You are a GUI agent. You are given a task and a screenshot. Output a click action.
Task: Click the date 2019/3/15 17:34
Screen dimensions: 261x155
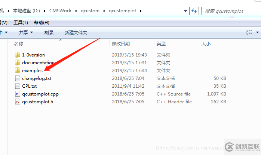(x=129, y=71)
